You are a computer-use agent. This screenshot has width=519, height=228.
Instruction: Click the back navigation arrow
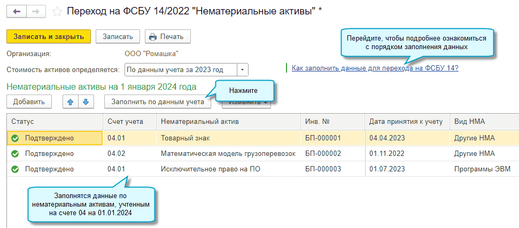coord(17,11)
